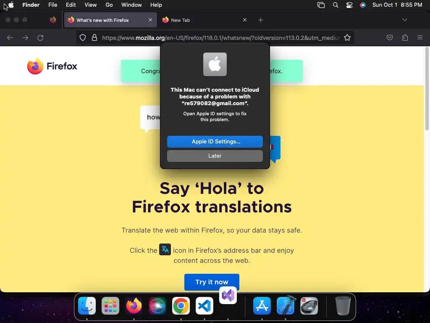This screenshot has height=323, width=430.
Task: Open Xcode from the Dock
Action: pyautogui.click(x=286, y=306)
